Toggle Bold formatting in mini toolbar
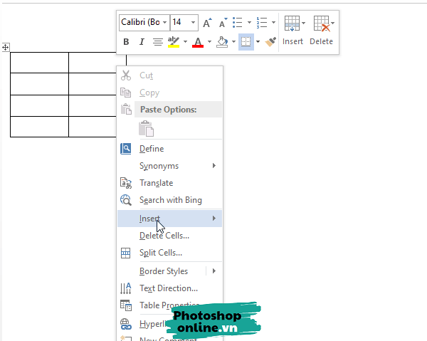 coord(126,42)
